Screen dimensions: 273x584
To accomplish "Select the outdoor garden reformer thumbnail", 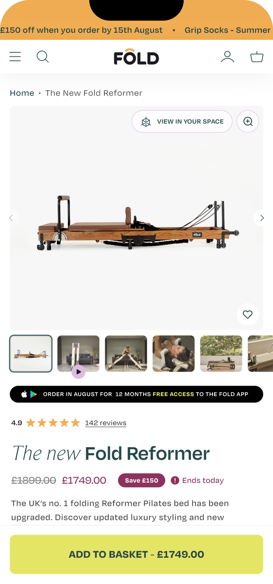I will [221, 354].
